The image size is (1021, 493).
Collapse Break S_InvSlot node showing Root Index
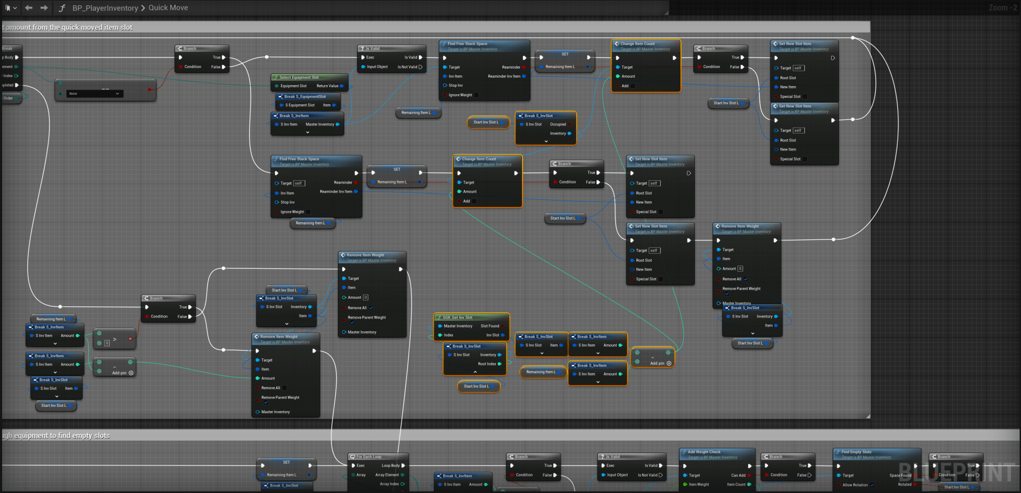pyautogui.click(x=475, y=372)
